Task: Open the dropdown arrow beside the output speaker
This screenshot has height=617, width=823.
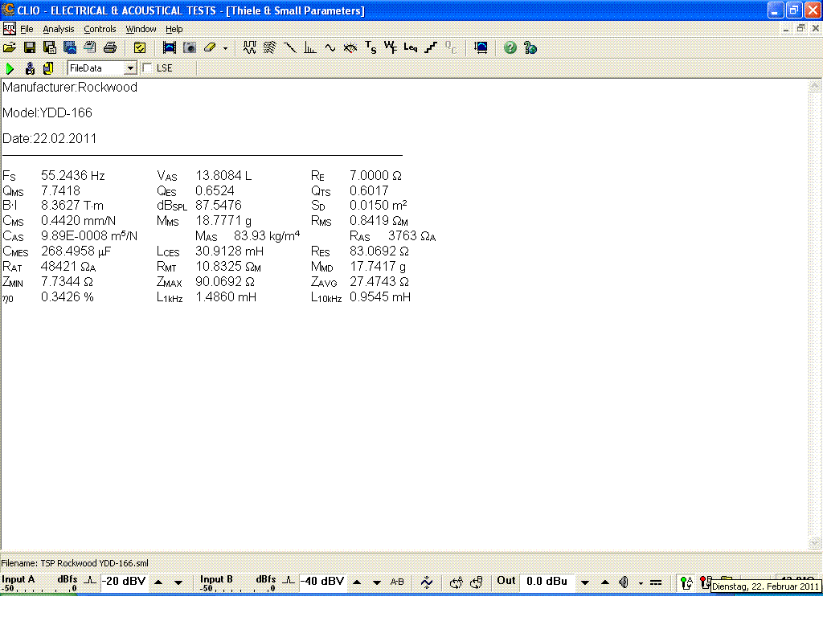Action: [x=641, y=583]
